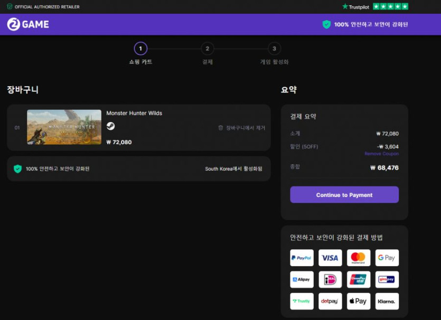Viewport: 441px width, 320px height.
Task: Select the PayPal payment icon
Action: [302, 258]
